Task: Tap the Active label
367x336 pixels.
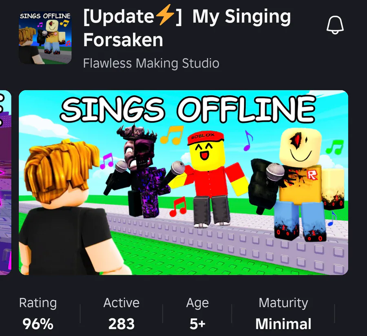Action: [x=122, y=302]
